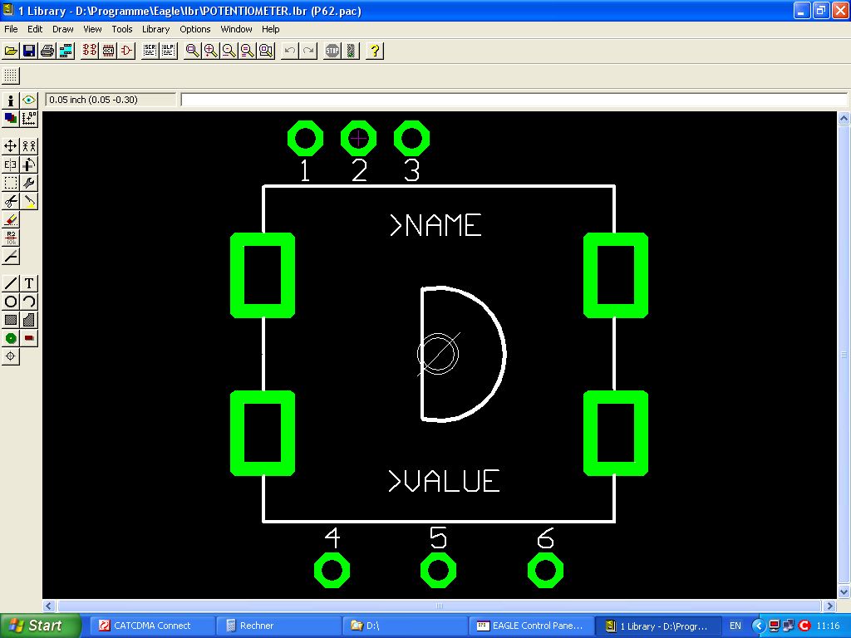Click the vertical scrollbar up arrow

click(844, 118)
